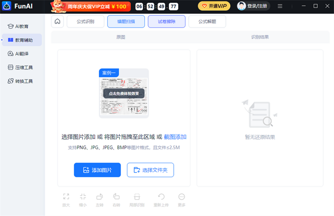334x216 pixels.
Task: Click the 选择文件夹 button
Action: click(x=150, y=170)
